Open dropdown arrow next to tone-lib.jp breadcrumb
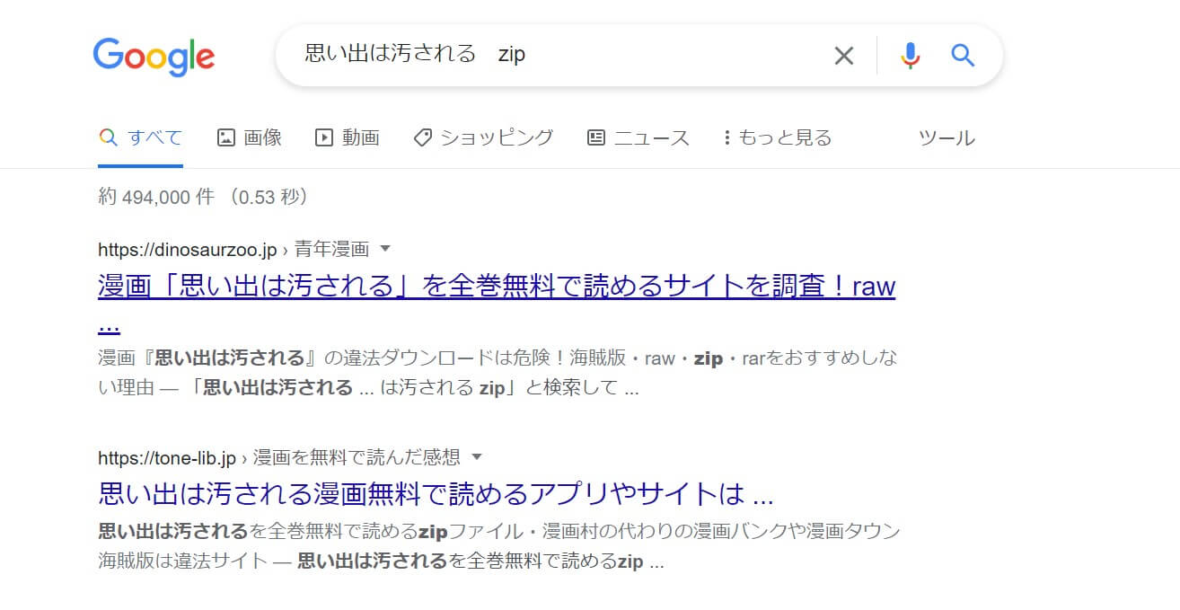The image size is (1180, 610). pos(477,457)
